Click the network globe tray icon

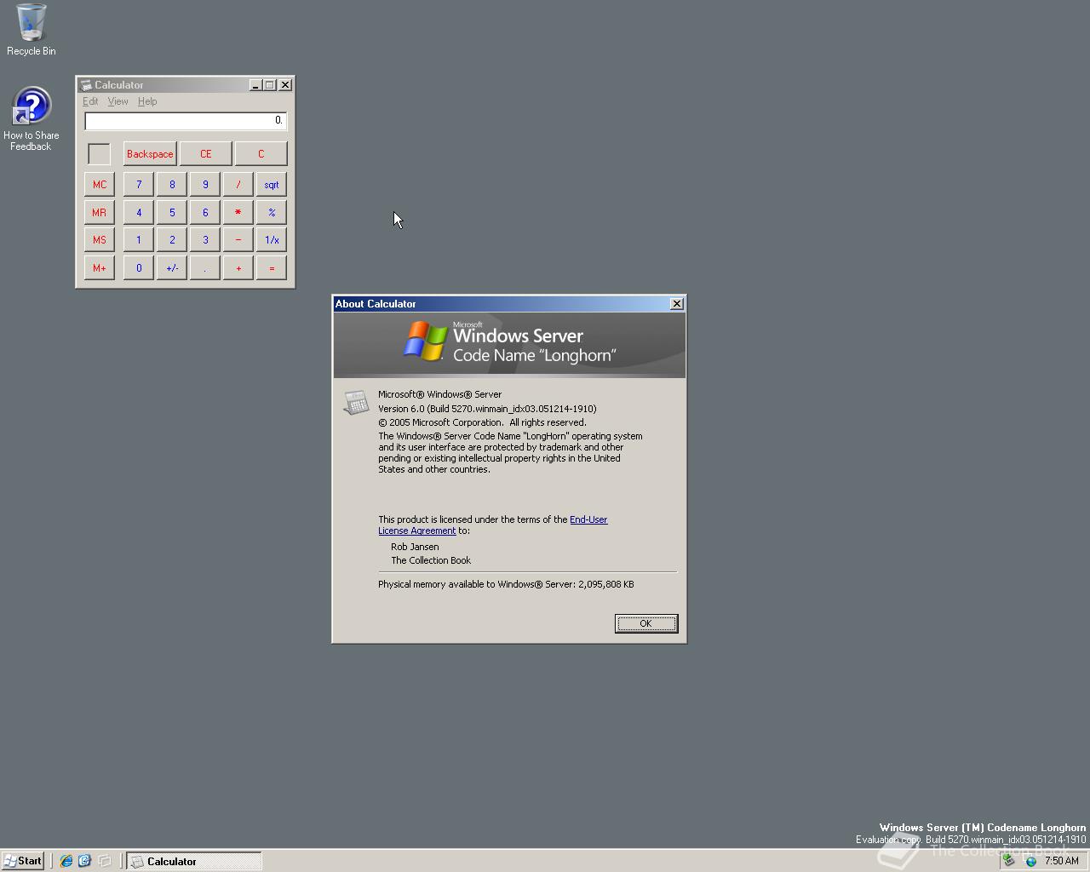[1030, 861]
